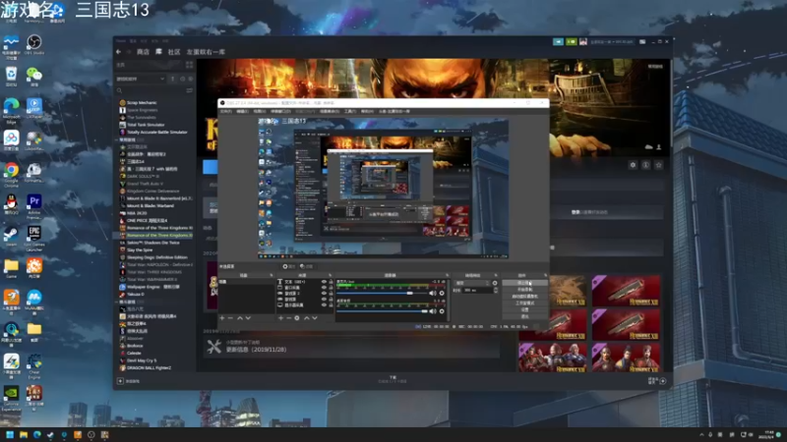Collapse the Steam library category above 三国志14
787x442 pixels.
coord(116,139)
